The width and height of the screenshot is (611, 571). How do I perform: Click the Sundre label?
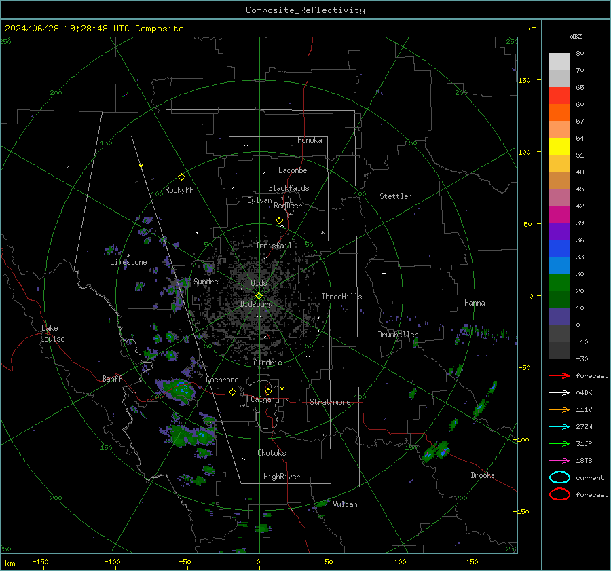[206, 281]
